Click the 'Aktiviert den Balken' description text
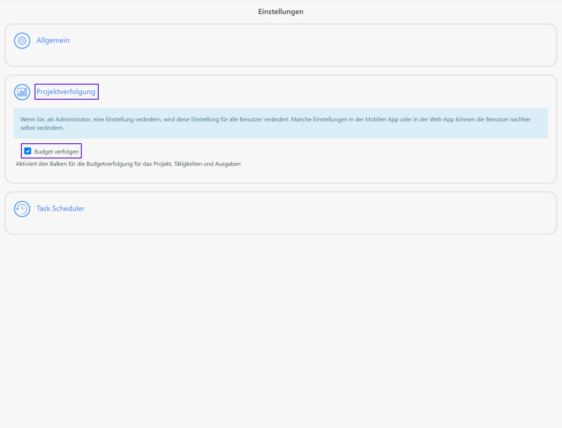This screenshot has width=562, height=428. pyautogui.click(x=128, y=164)
